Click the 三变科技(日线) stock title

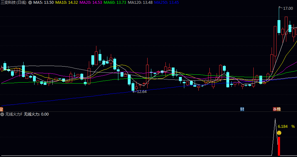click(x=14, y=3)
